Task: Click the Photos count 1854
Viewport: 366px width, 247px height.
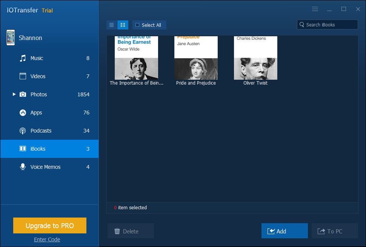Action: pyautogui.click(x=83, y=94)
